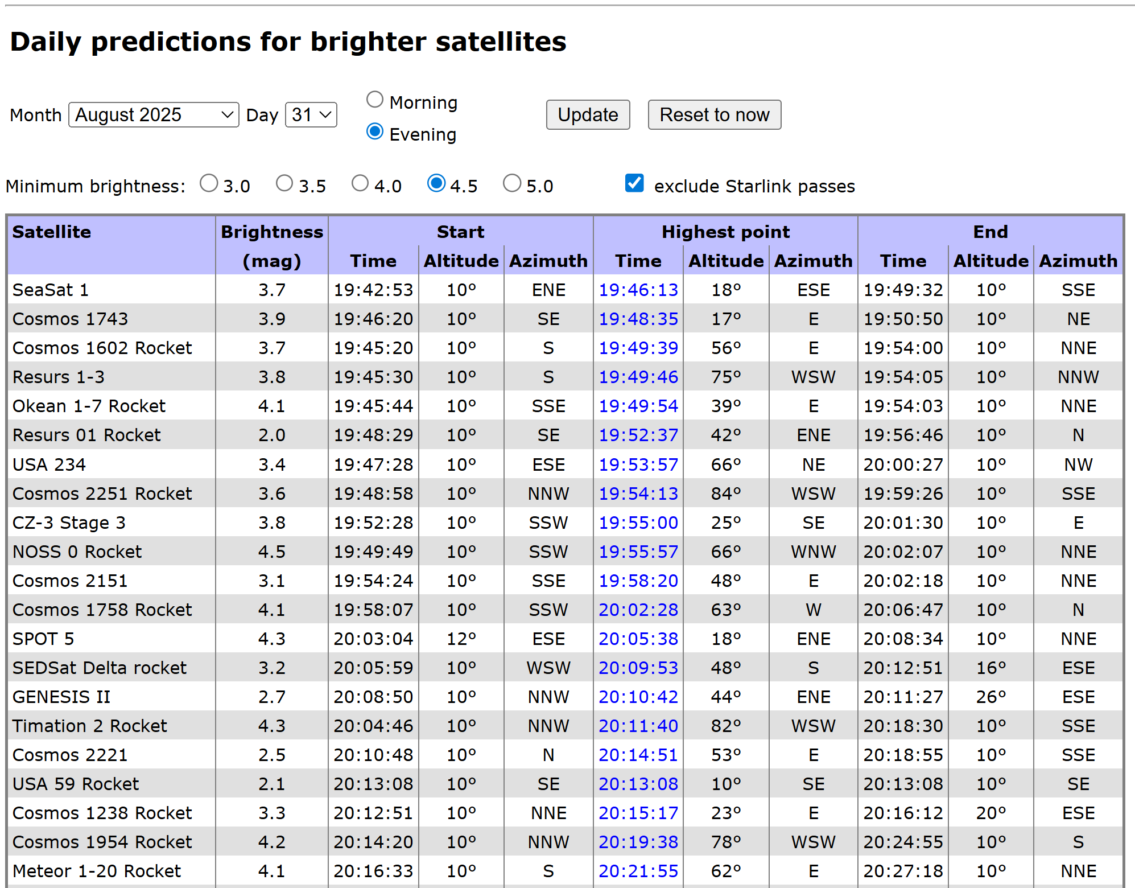Open SPOT 5 highest point details
Image resolution: width=1135 pixels, height=888 pixels.
coord(638,638)
